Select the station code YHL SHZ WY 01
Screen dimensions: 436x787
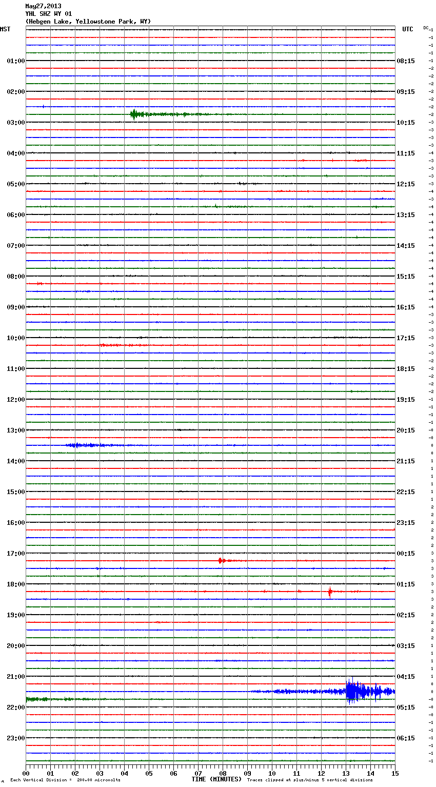coord(49,14)
